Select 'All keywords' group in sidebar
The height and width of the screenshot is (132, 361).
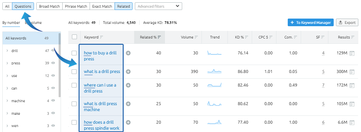pyautogui.click(x=31, y=38)
